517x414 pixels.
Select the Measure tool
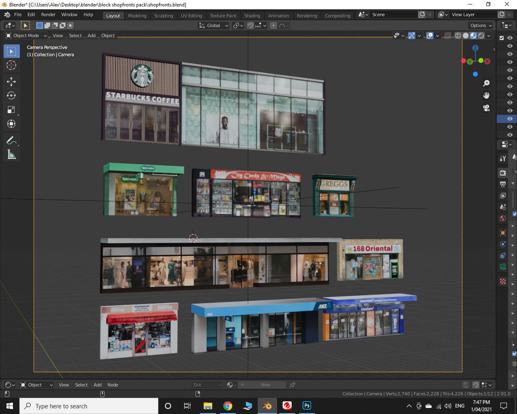coord(11,154)
